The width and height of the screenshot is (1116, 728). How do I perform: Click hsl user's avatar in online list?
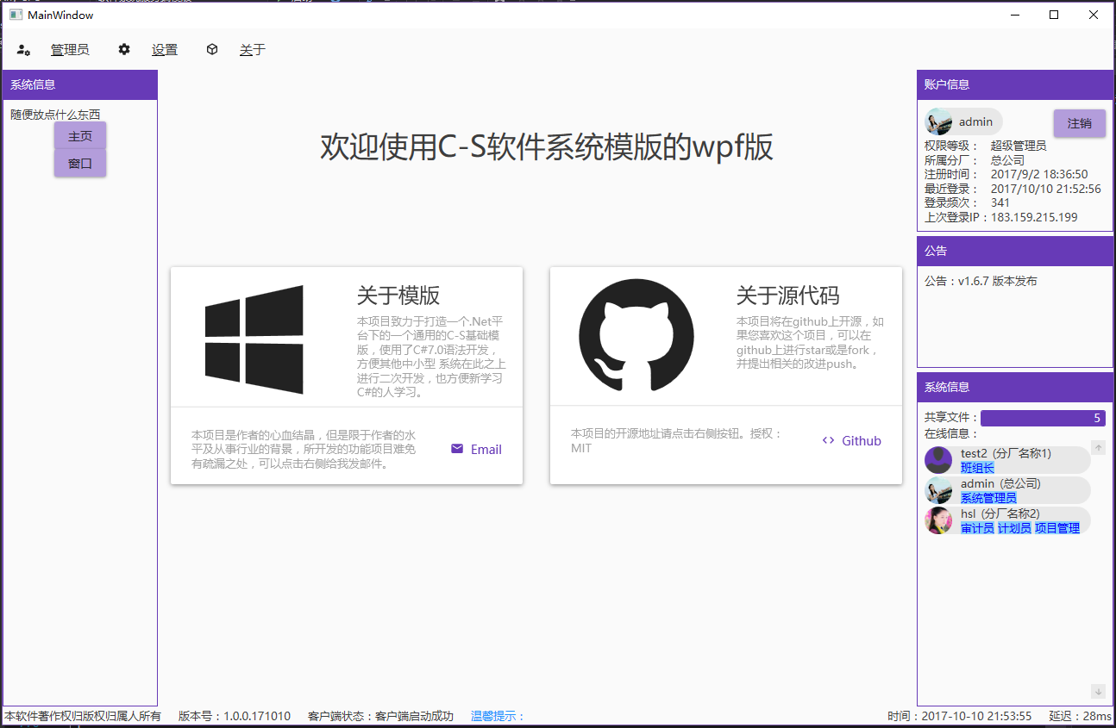coord(938,520)
